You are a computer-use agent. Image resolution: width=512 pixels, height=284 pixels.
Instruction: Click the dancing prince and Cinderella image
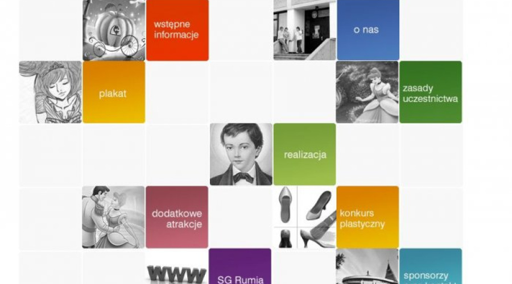[x=113, y=217]
